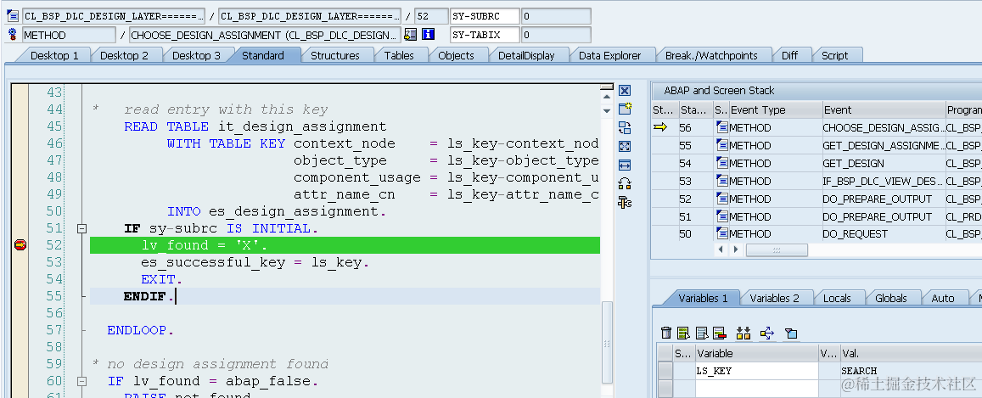Click stack panel scroll left arrow

pyautogui.click(x=721, y=249)
